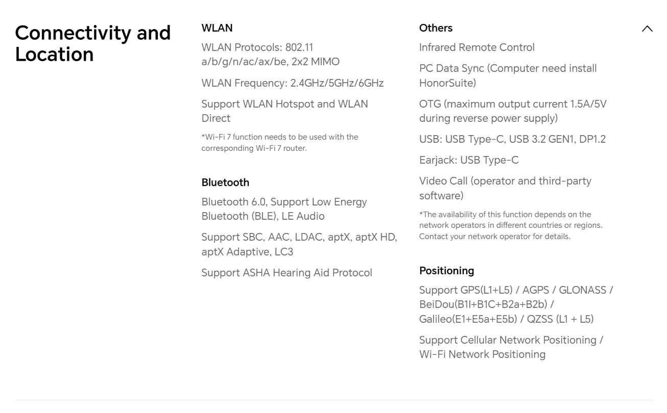Click the GPS/GLONASS/BeiDou satellite support text
Image resolution: width=667 pixels, height=413 pixels.
(x=516, y=304)
